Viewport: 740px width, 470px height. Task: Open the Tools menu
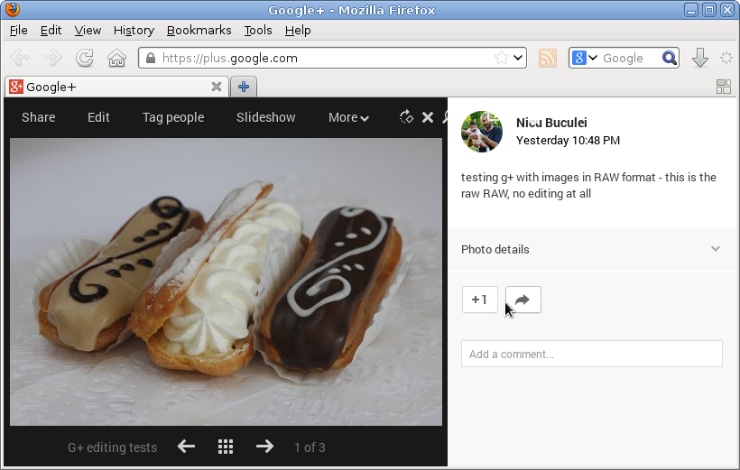258,30
